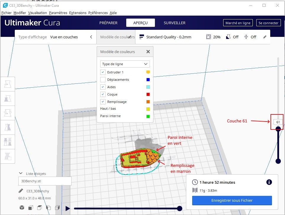This screenshot has height=215, width=285.
Task: Switch to SURVEILLER stage
Action: [x=174, y=23]
